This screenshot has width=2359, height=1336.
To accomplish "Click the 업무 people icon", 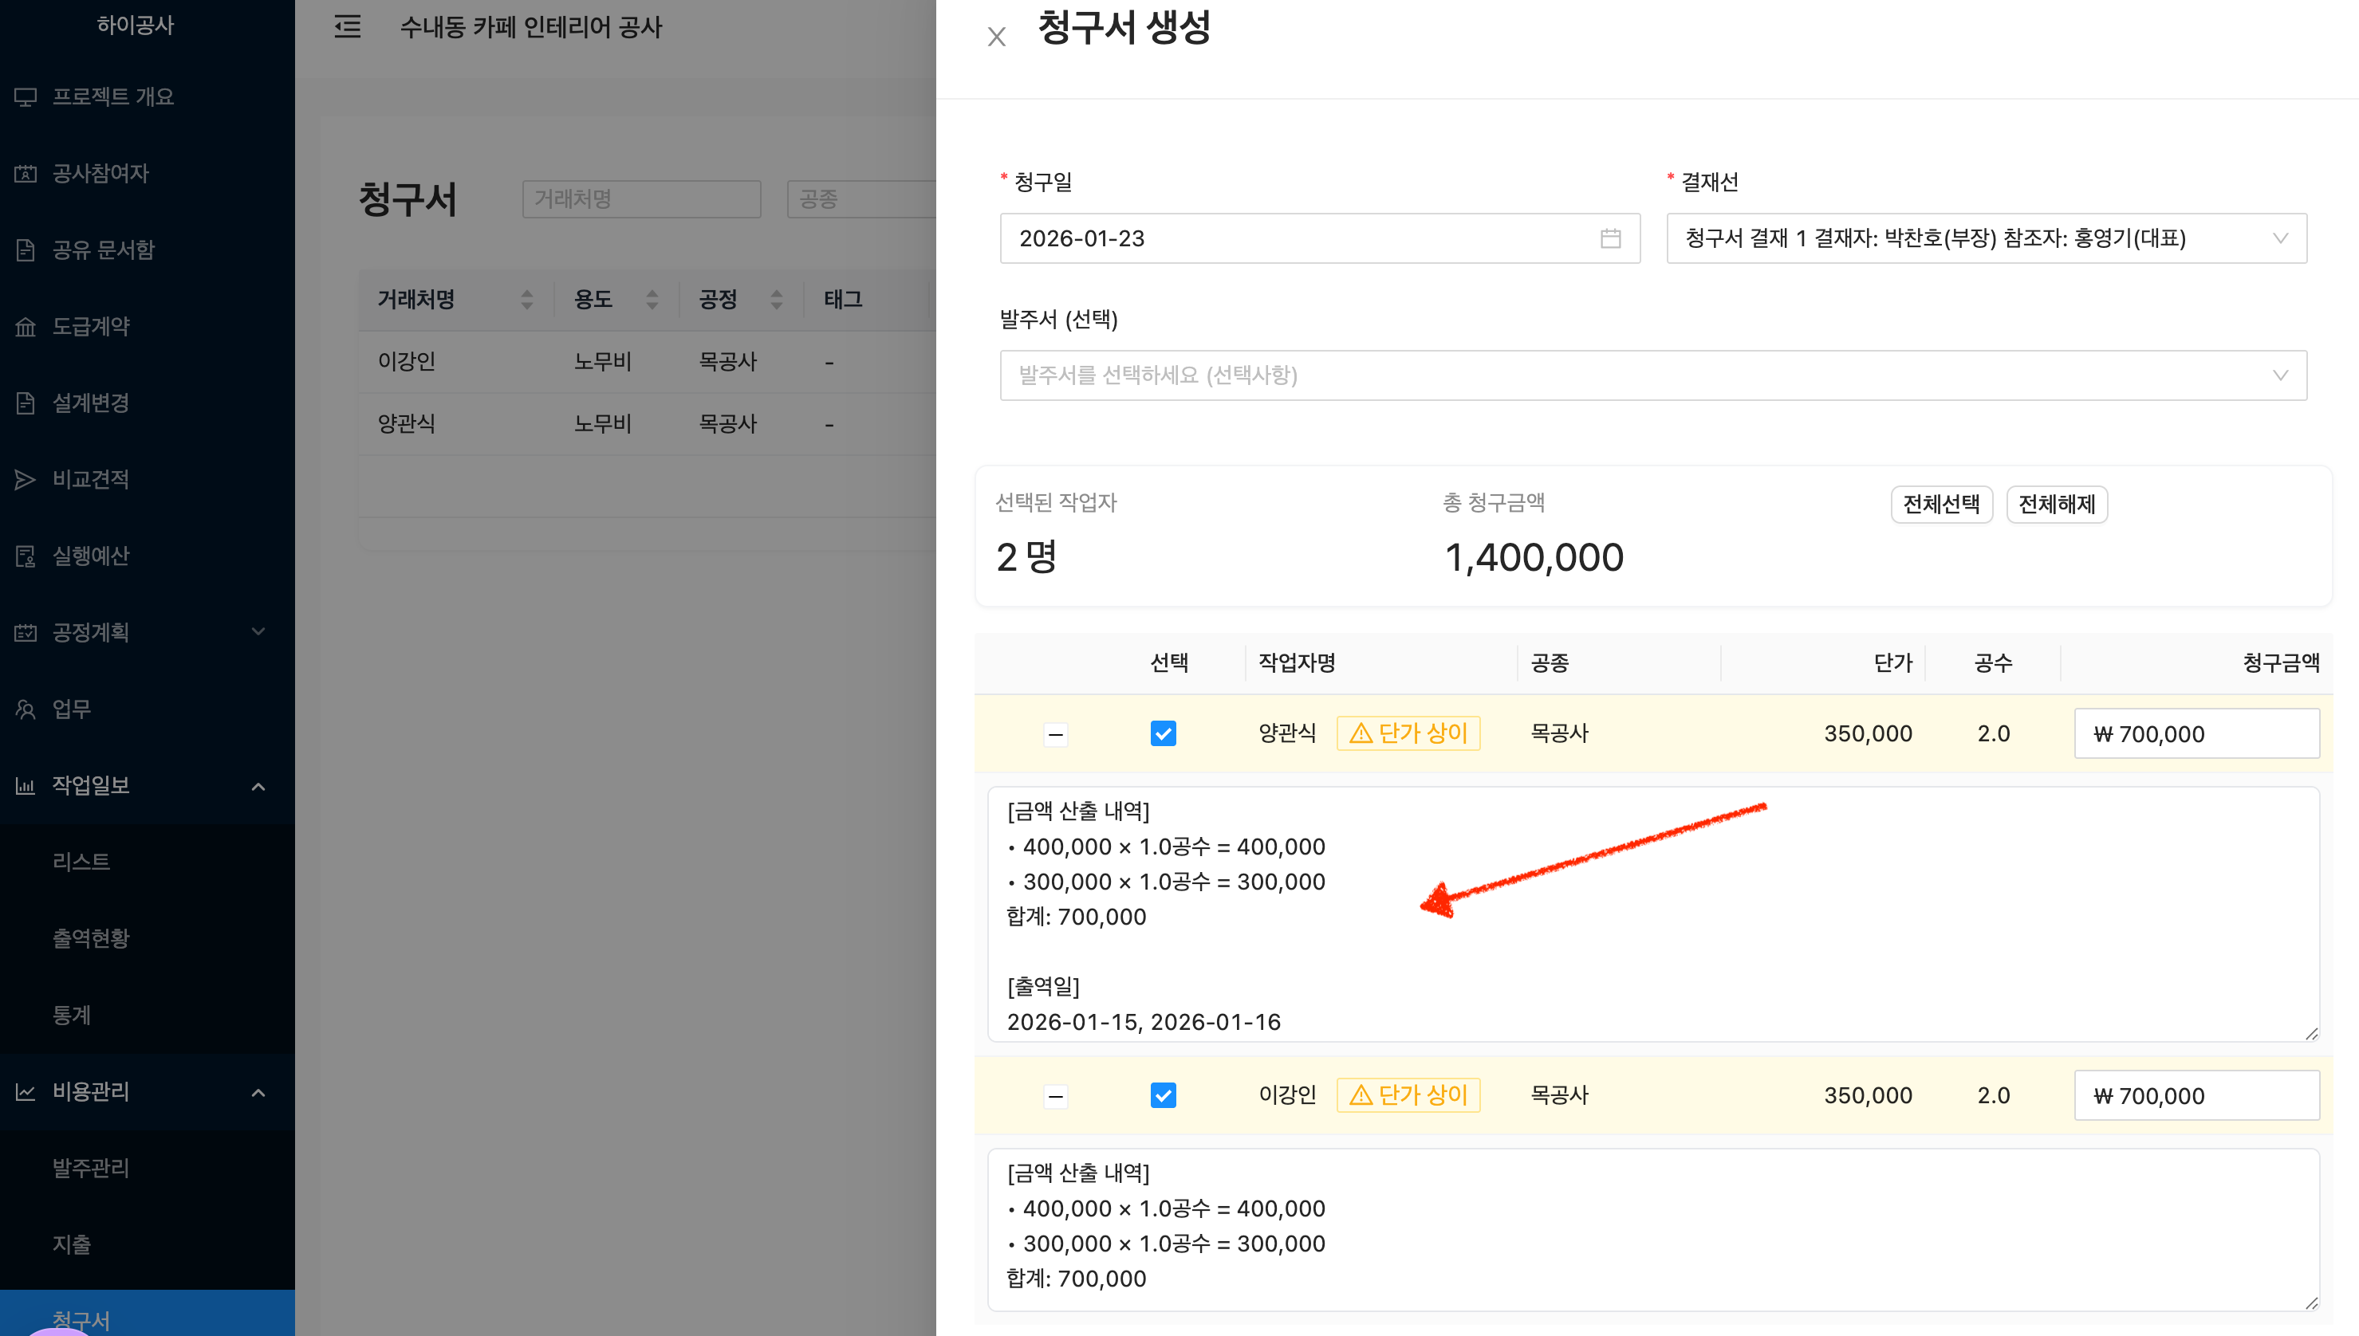I will pos(25,709).
